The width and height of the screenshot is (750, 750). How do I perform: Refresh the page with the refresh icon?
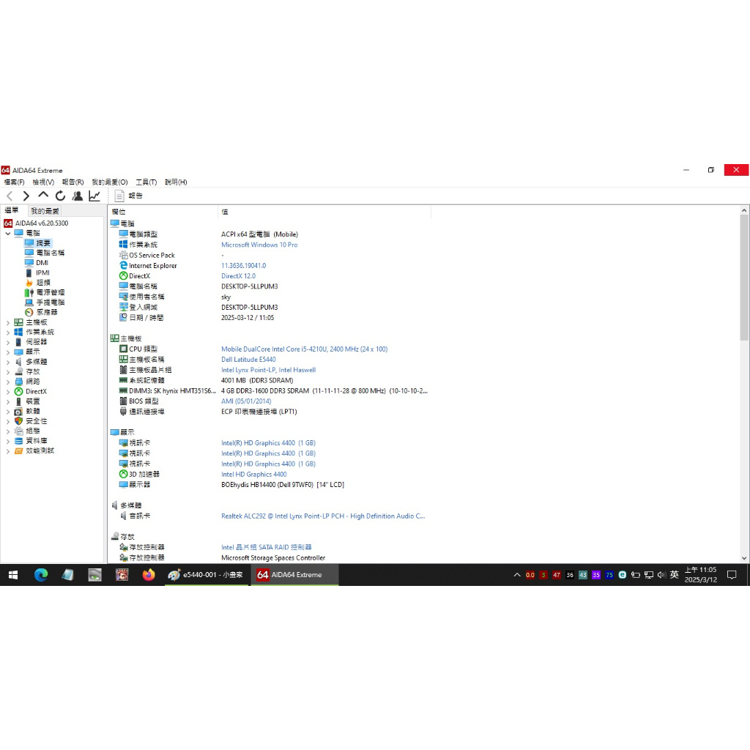click(60, 196)
